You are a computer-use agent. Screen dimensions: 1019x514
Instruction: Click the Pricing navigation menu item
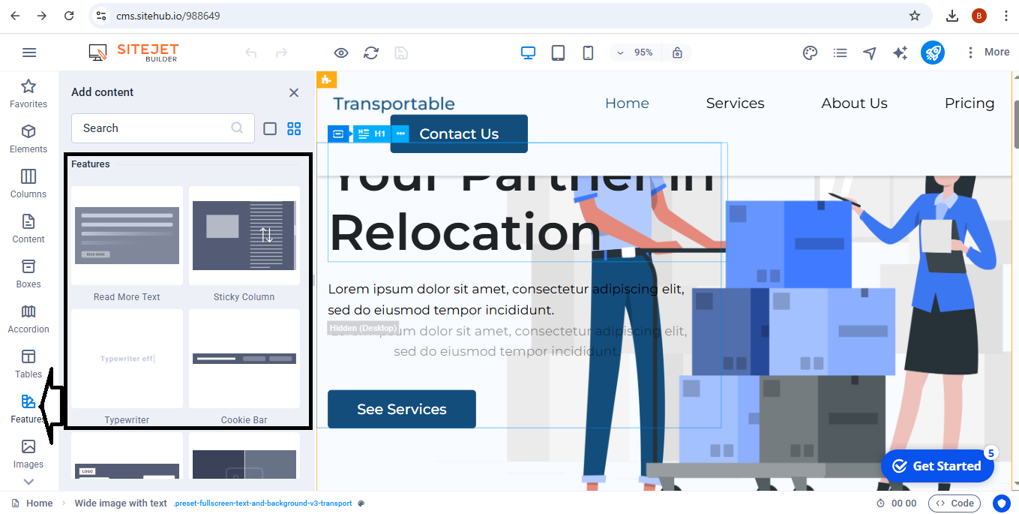point(969,104)
